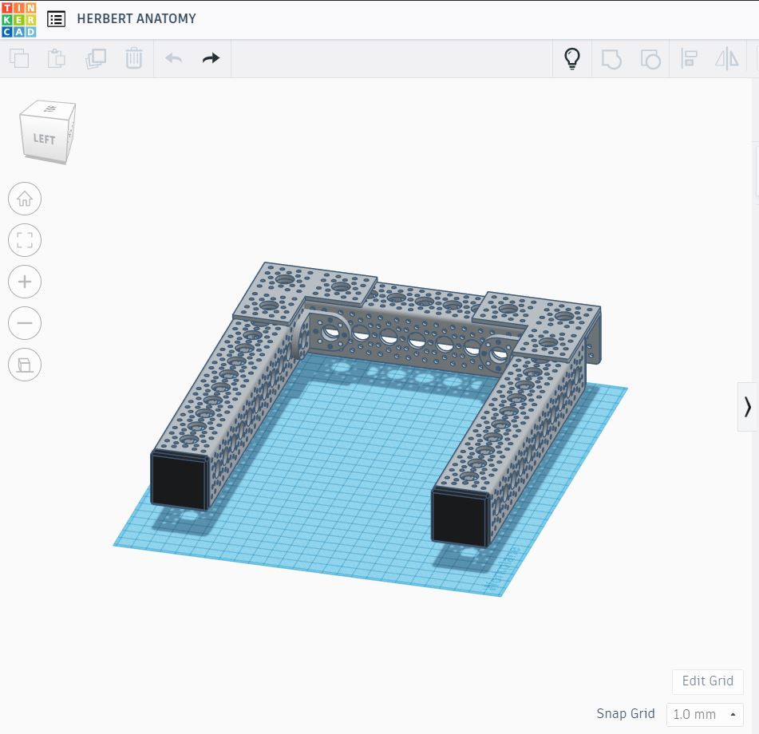Click the Duplicate and repeat icon
Viewport: 759px width, 734px height.
click(96, 58)
